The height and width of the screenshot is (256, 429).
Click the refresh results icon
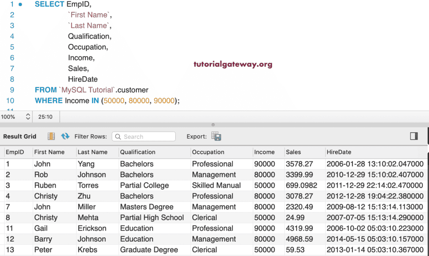[65, 136]
